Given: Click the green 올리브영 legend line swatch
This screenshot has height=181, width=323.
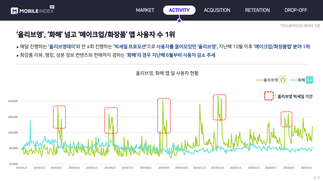Looking at the screenshot, I should pyautogui.click(x=259, y=80).
